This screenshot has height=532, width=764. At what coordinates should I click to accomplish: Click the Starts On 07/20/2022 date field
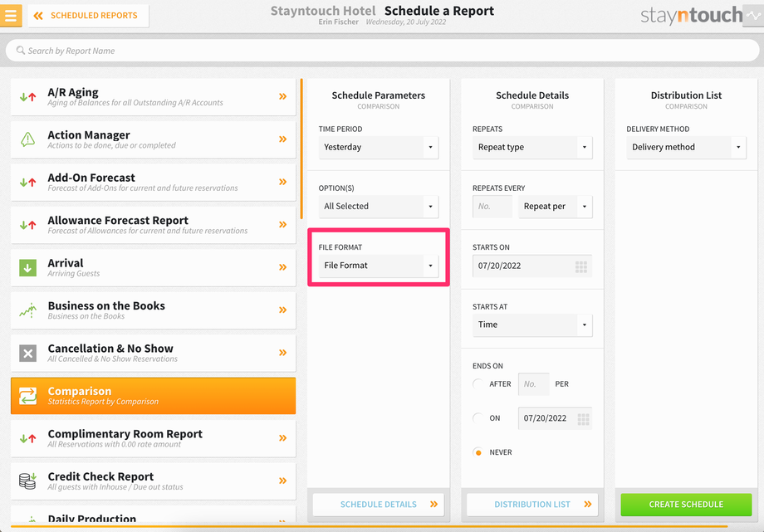tap(532, 266)
